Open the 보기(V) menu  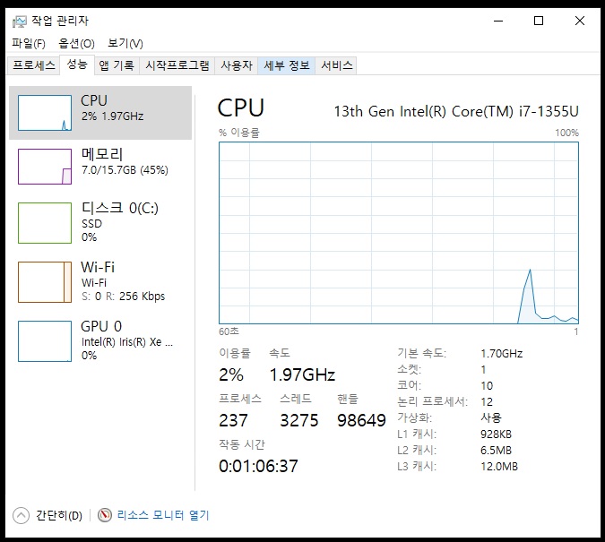(125, 43)
